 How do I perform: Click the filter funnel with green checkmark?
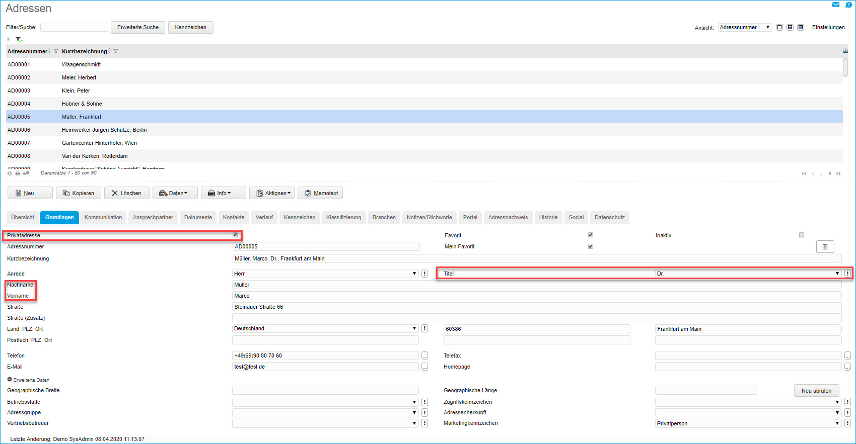[19, 39]
